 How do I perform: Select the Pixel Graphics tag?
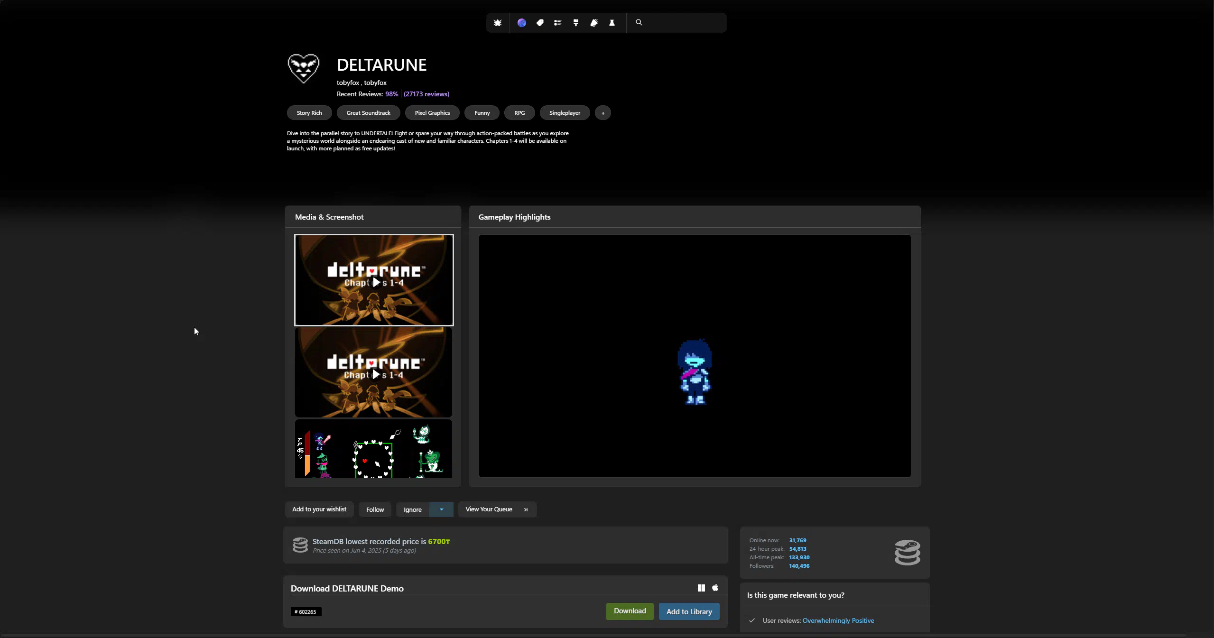click(432, 113)
